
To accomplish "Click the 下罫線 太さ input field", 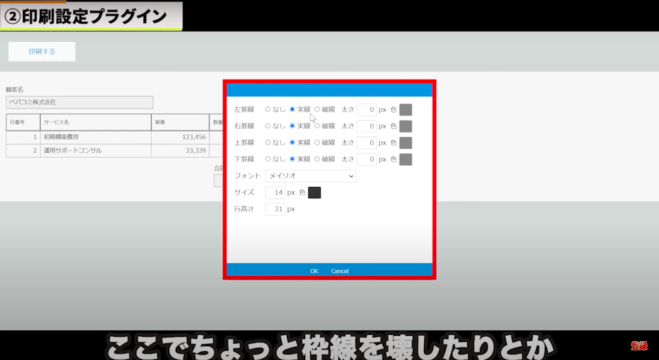I will coord(366,159).
